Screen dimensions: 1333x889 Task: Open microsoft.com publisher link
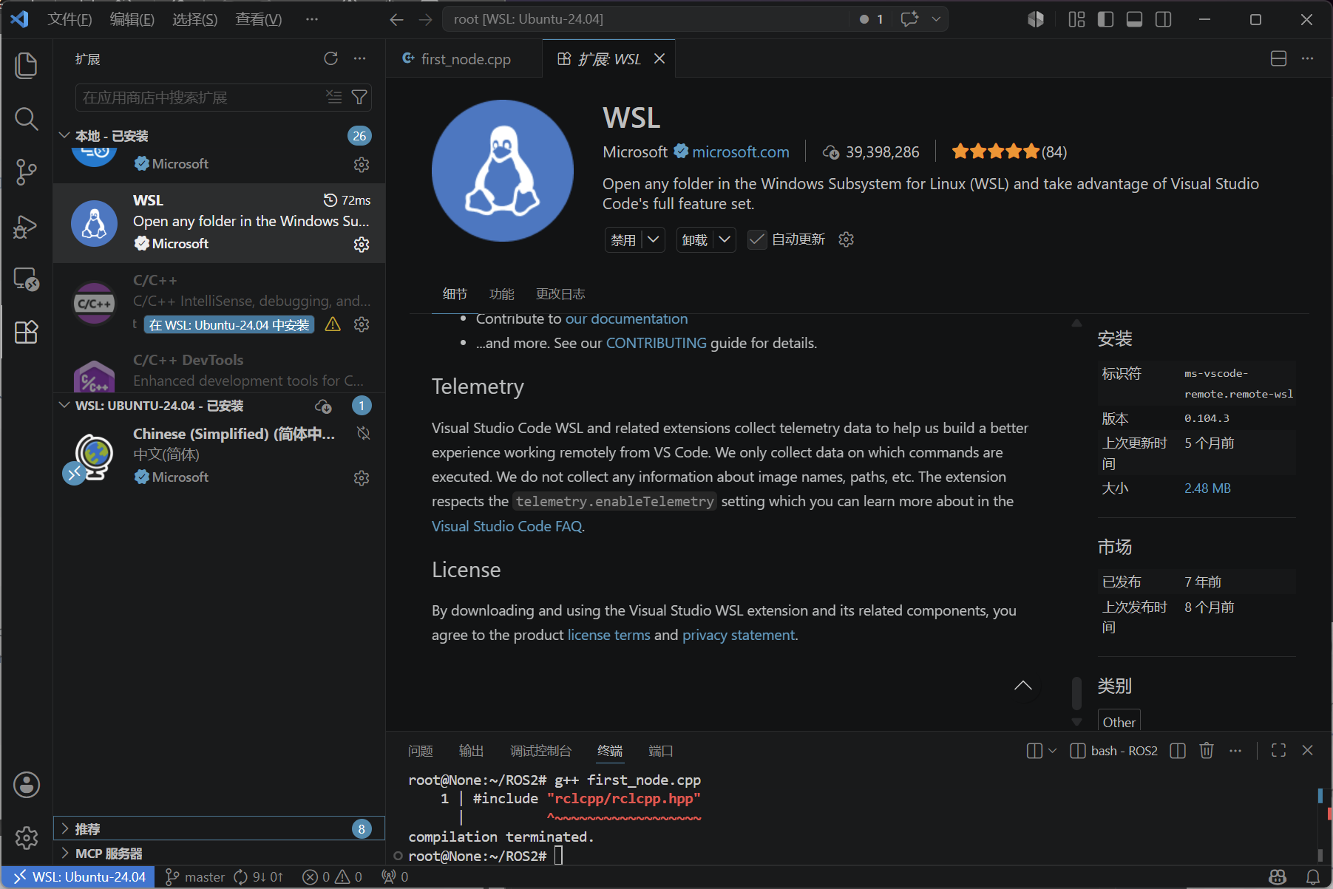click(x=741, y=152)
